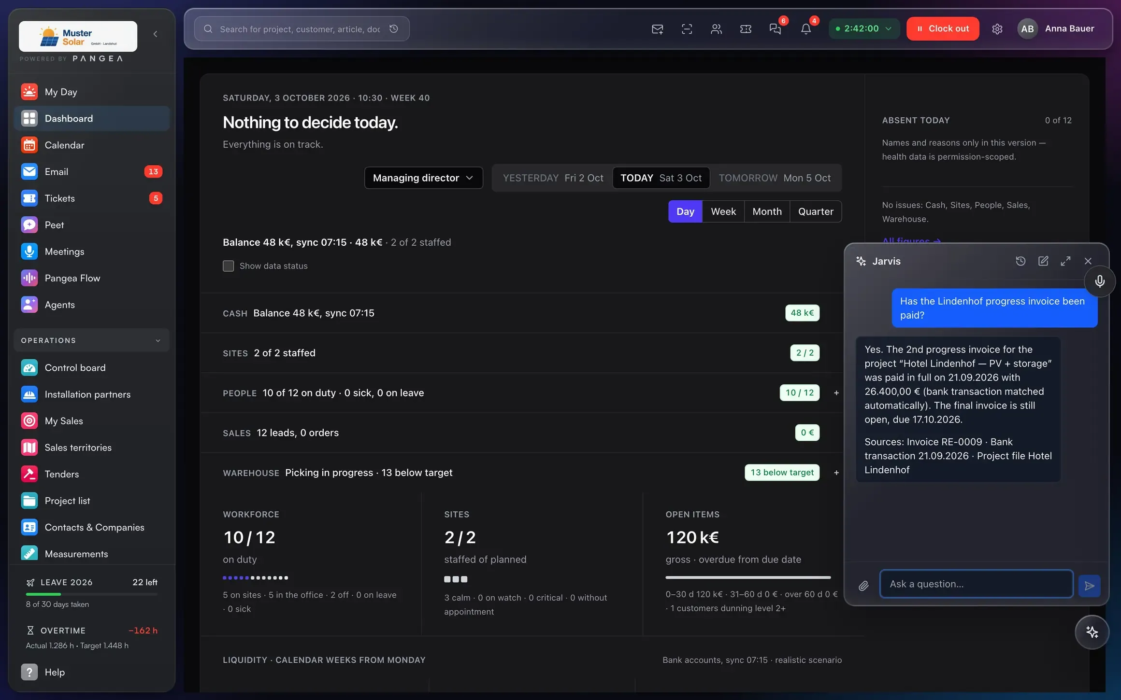Open the settings gear icon
This screenshot has height=700, width=1121.
coord(997,29)
